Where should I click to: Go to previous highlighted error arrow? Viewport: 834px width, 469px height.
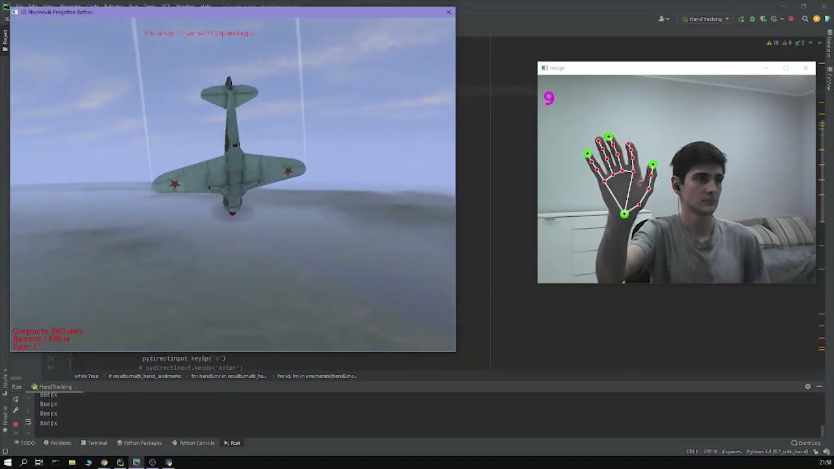811,43
